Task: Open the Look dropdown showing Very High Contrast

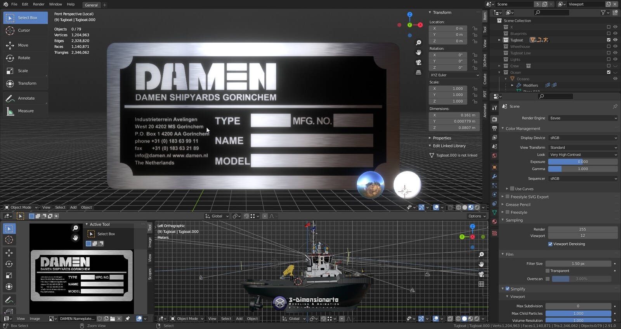Action: [x=583, y=154]
